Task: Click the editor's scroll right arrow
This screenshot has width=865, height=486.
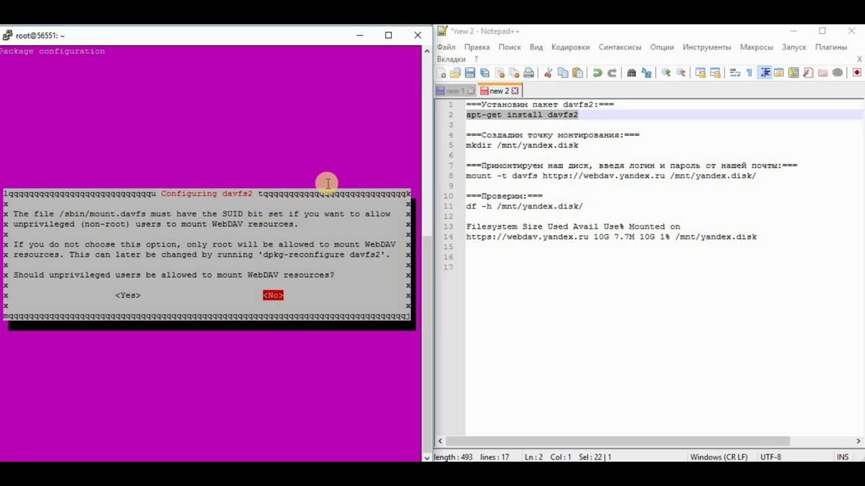Action: pyautogui.click(x=858, y=441)
